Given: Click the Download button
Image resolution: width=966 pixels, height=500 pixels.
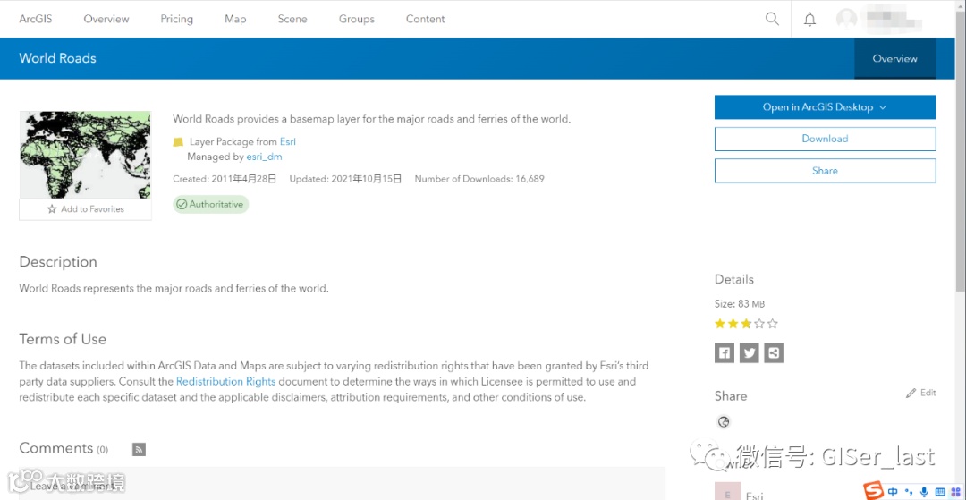Looking at the screenshot, I should [x=825, y=140].
